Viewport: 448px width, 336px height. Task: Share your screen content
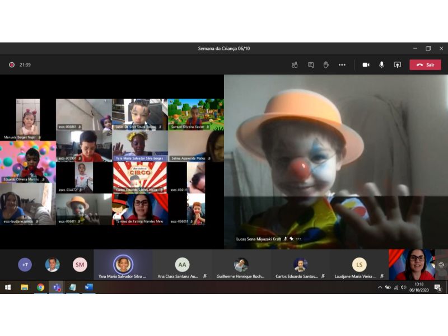(x=398, y=65)
